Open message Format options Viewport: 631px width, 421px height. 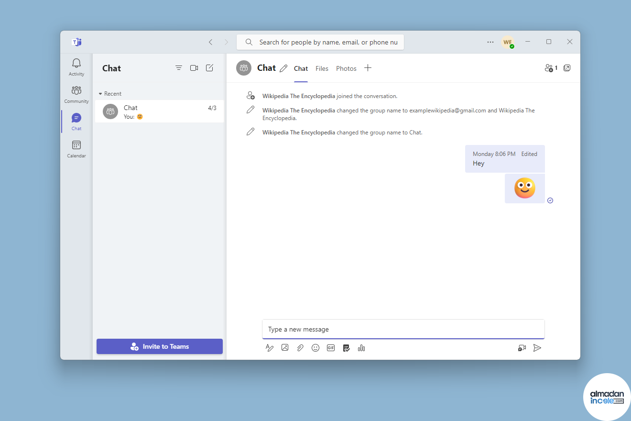(270, 348)
